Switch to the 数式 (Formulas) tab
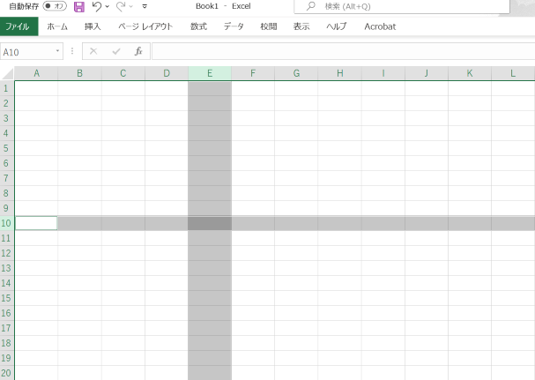The width and height of the screenshot is (535, 380). tap(198, 26)
